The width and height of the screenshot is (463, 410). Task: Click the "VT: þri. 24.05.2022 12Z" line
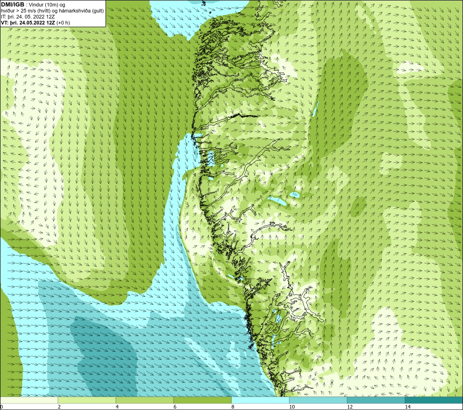pyautogui.click(x=28, y=23)
